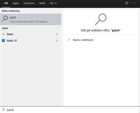
Task: Expand the Paint 3D result chevron
Action: 57,41
